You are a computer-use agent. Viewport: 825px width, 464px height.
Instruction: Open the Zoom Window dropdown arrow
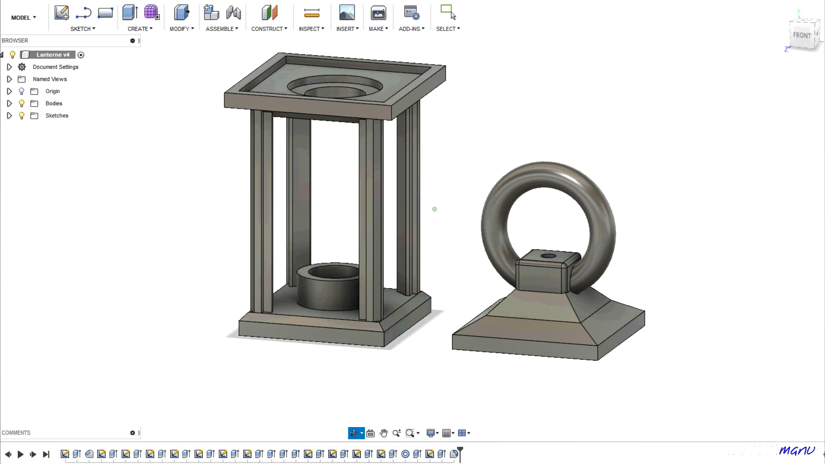[418, 433]
